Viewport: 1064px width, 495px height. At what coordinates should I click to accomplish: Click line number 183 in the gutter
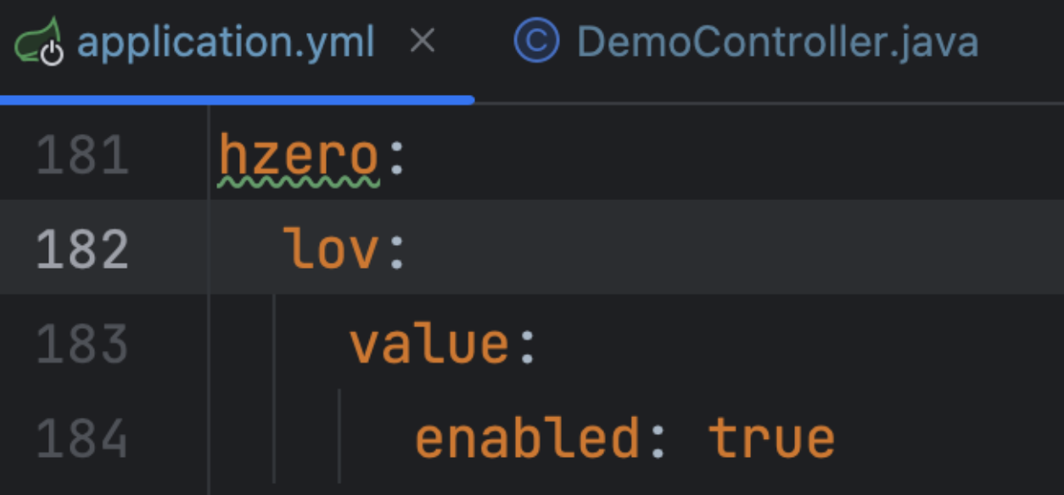pyautogui.click(x=82, y=344)
